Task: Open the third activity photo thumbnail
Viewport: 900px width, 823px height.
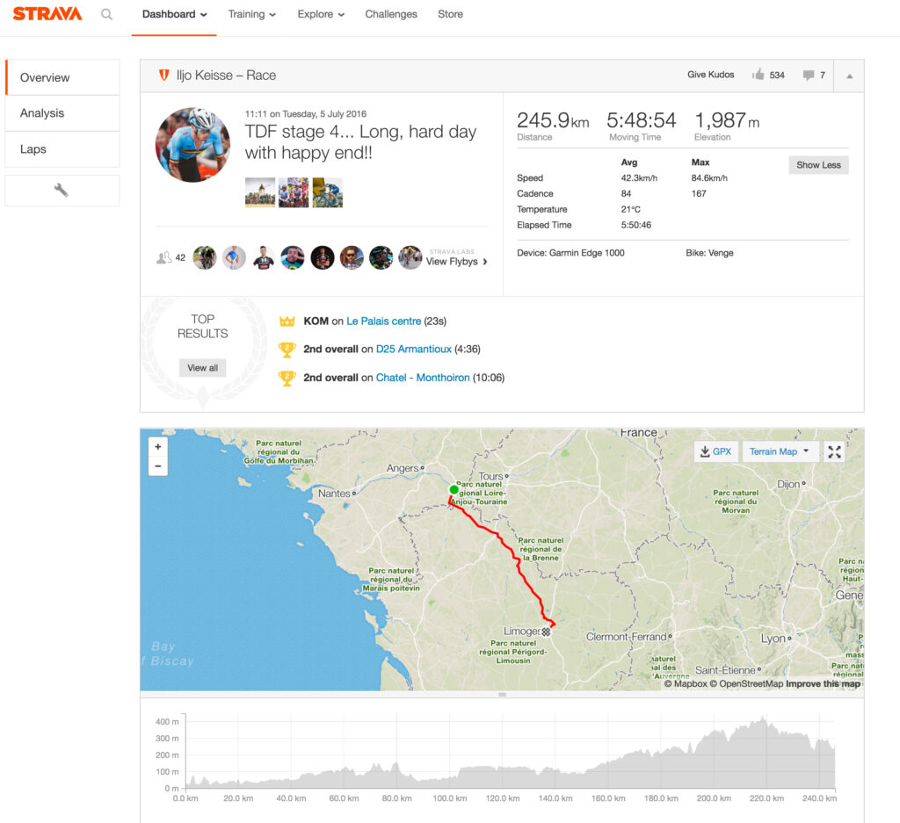Action: pyautogui.click(x=327, y=192)
